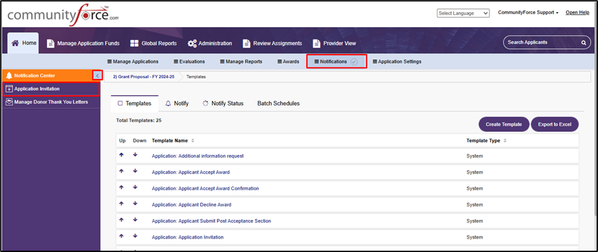Open the Administration menu

(x=210, y=44)
